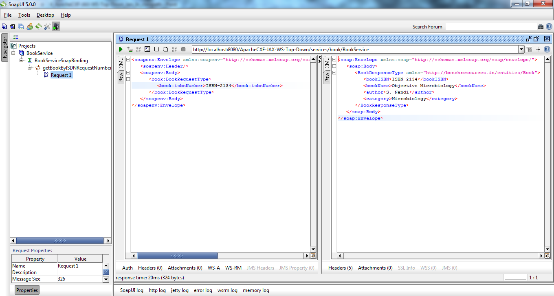Show response Headers (5) panel

coord(340,268)
